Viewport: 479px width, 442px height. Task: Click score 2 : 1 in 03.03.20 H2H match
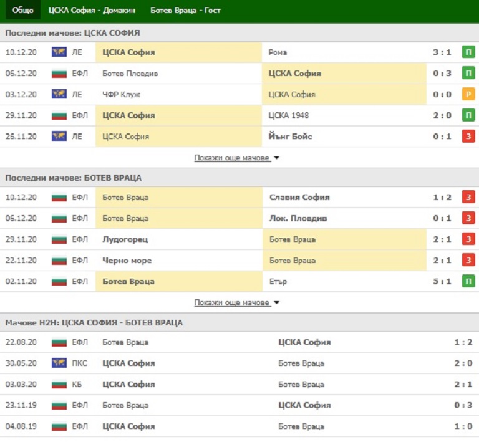[x=463, y=384]
